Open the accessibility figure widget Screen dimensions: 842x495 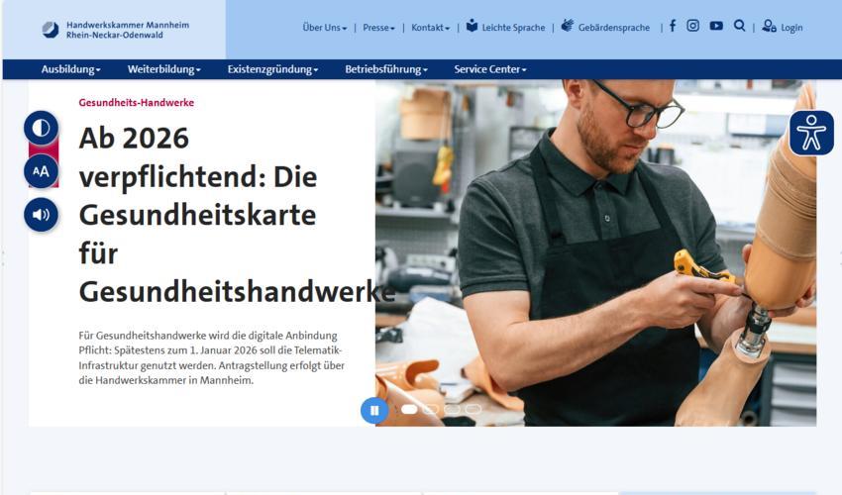point(811,133)
